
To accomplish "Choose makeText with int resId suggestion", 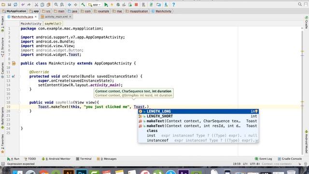I will point(198,126).
